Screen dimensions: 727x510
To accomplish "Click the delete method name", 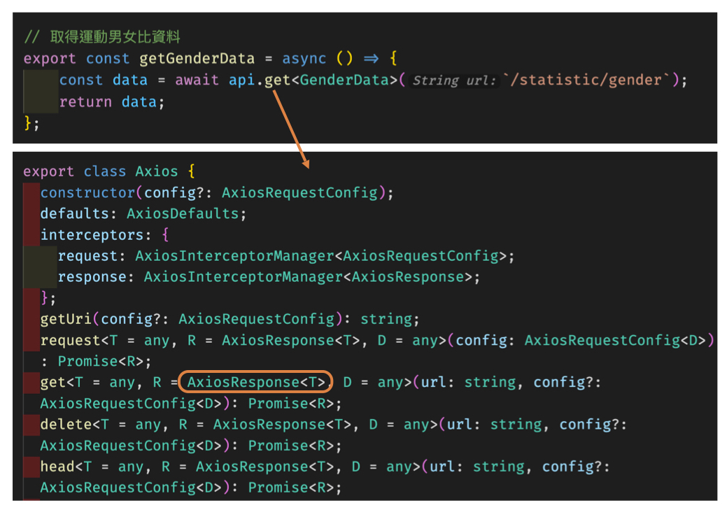I will click(x=66, y=425).
